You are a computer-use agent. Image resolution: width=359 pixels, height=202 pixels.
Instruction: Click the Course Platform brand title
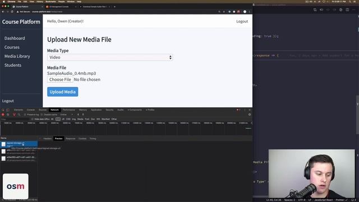[21, 22]
